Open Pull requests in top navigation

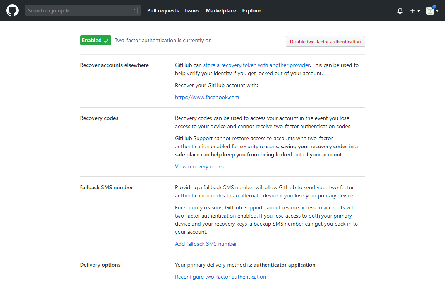pyautogui.click(x=163, y=10)
